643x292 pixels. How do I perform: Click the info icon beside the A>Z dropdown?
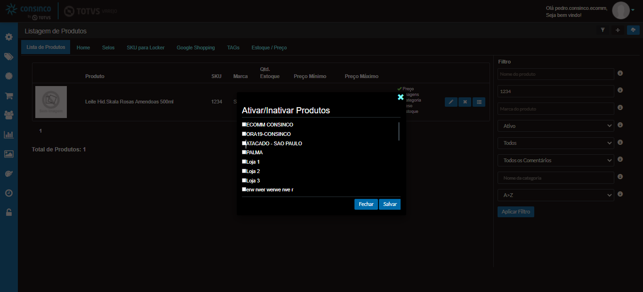(620, 194)
